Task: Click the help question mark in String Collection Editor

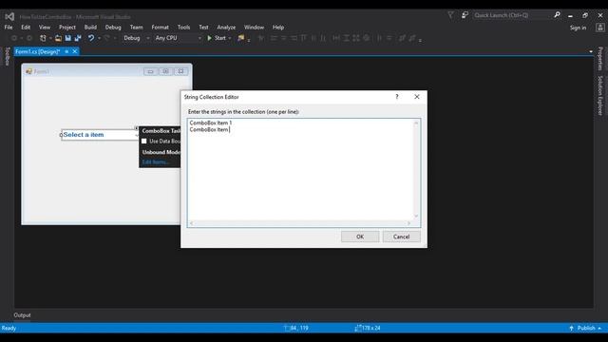Action: (397, 97)
